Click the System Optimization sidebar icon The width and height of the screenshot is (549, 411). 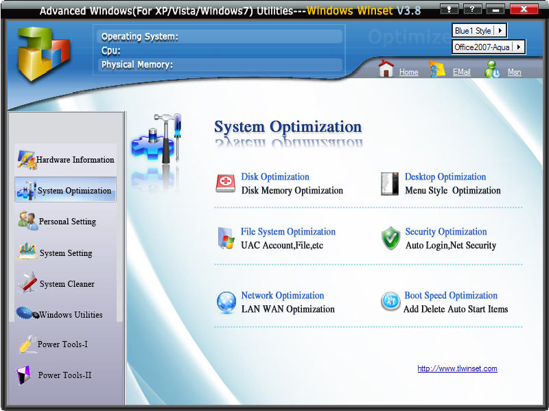point(27,190)
